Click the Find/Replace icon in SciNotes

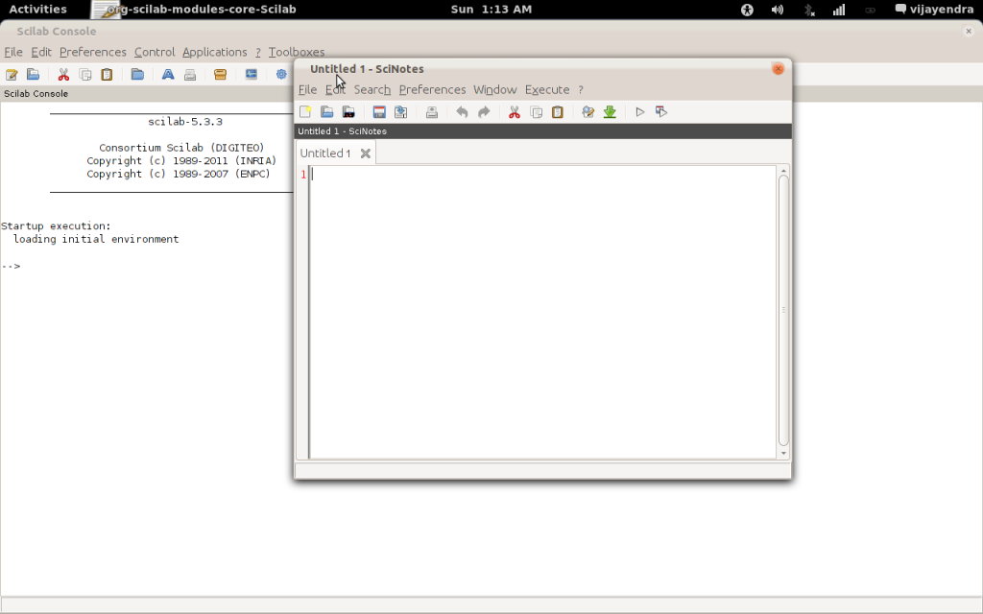[x=588, y=112]
